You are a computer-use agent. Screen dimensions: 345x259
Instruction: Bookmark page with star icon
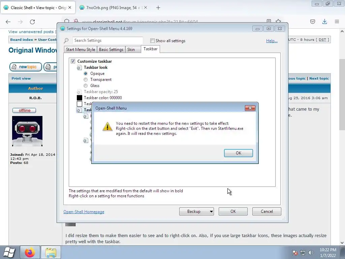click(x=278, y=21)
